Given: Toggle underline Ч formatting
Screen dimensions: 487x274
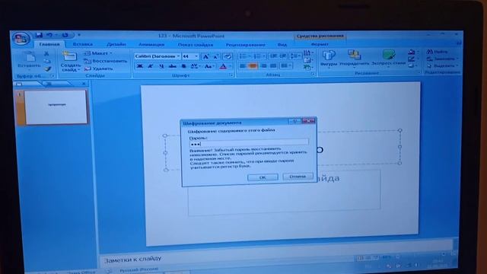Looking at the screenshot, I should [x=161, y=66].
